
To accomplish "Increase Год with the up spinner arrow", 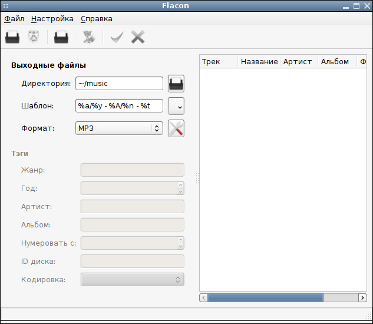I will [180, 185].
